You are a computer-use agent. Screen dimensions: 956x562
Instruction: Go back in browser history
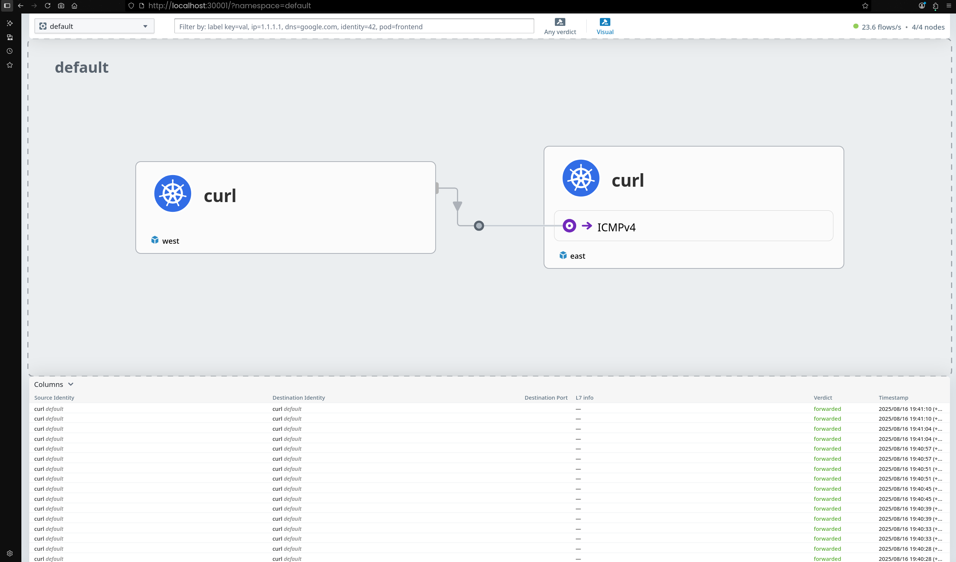21,6
